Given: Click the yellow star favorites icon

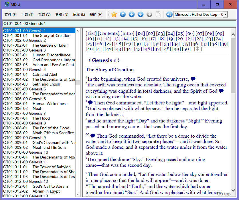Looking at the screenshot, I should pyautogui.click(x=114, y=15).
